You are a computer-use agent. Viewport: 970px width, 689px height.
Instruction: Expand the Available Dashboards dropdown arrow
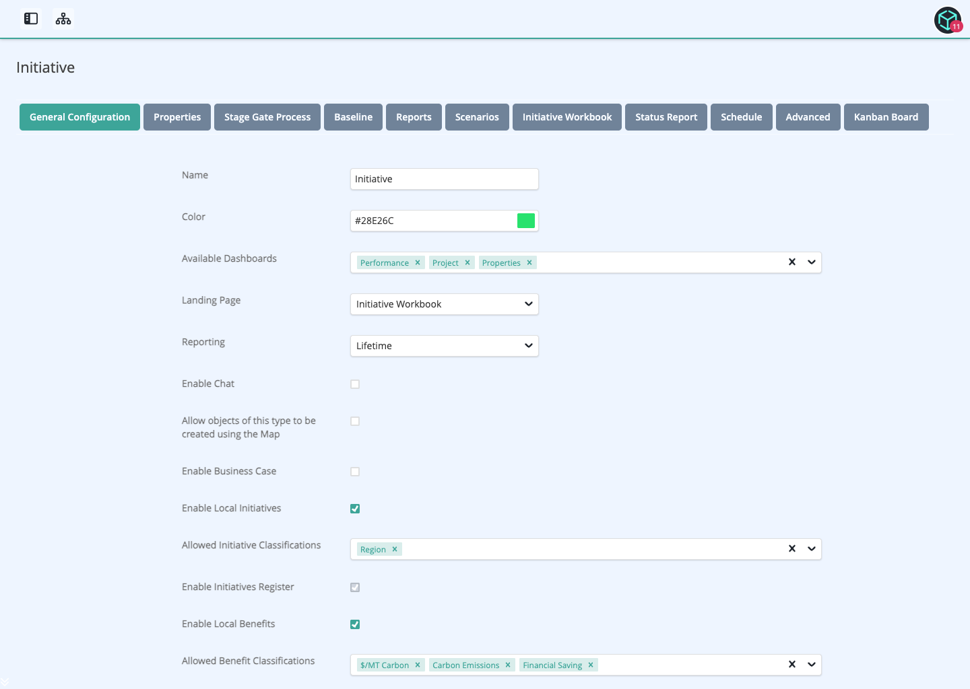(812, 262)
